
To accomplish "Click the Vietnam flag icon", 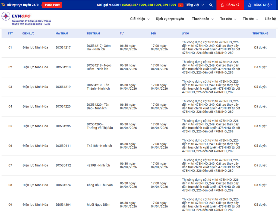I will (181, 5).
